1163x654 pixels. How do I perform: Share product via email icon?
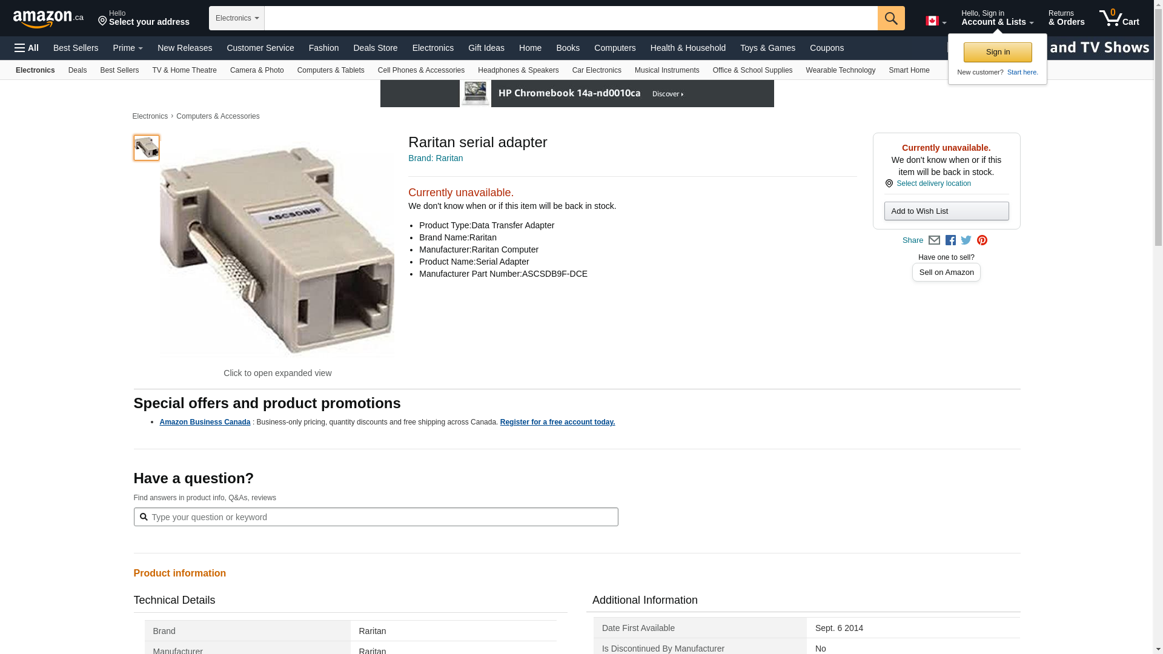click(934, 240)
